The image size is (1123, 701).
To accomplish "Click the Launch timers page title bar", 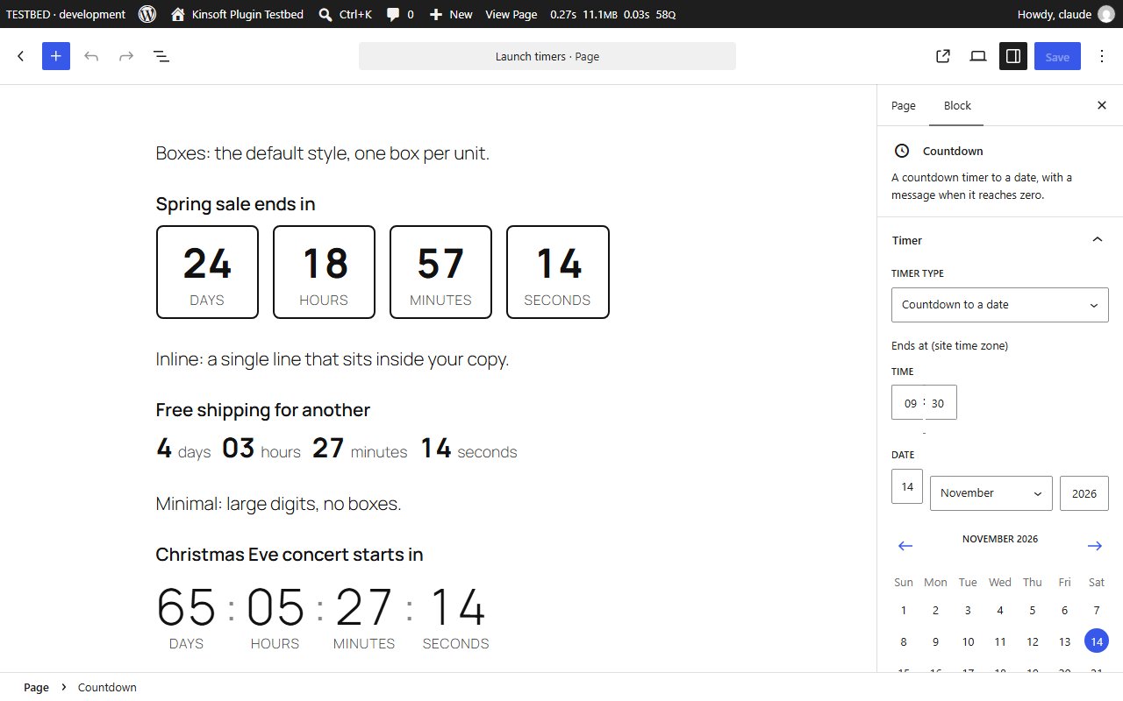I will 547,56.
